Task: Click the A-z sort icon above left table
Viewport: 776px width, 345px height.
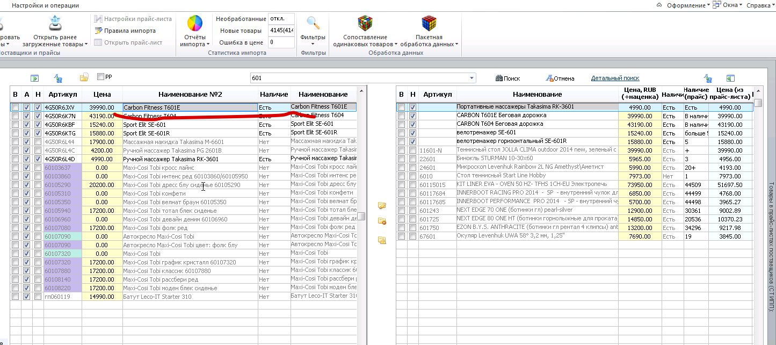Action: (x=59, y=78)
